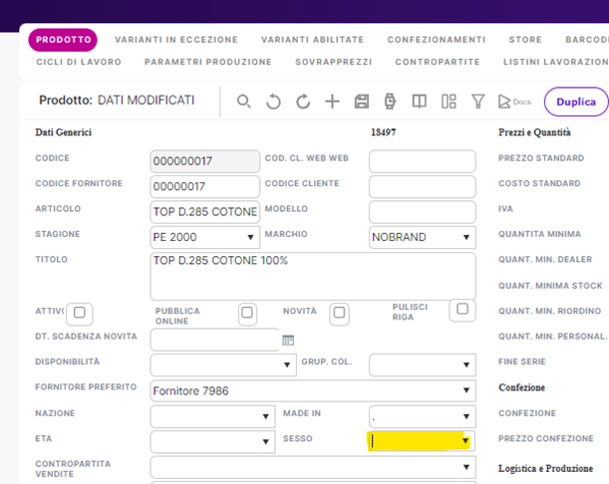
Task: Click the undo counterclockwise arrow icon
Action: pos(273,102)
